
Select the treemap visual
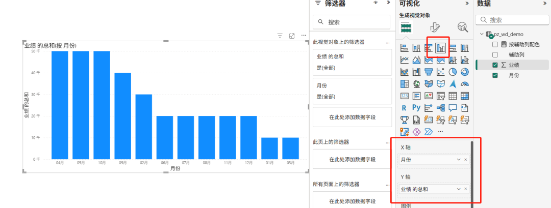tap(405, 84)
